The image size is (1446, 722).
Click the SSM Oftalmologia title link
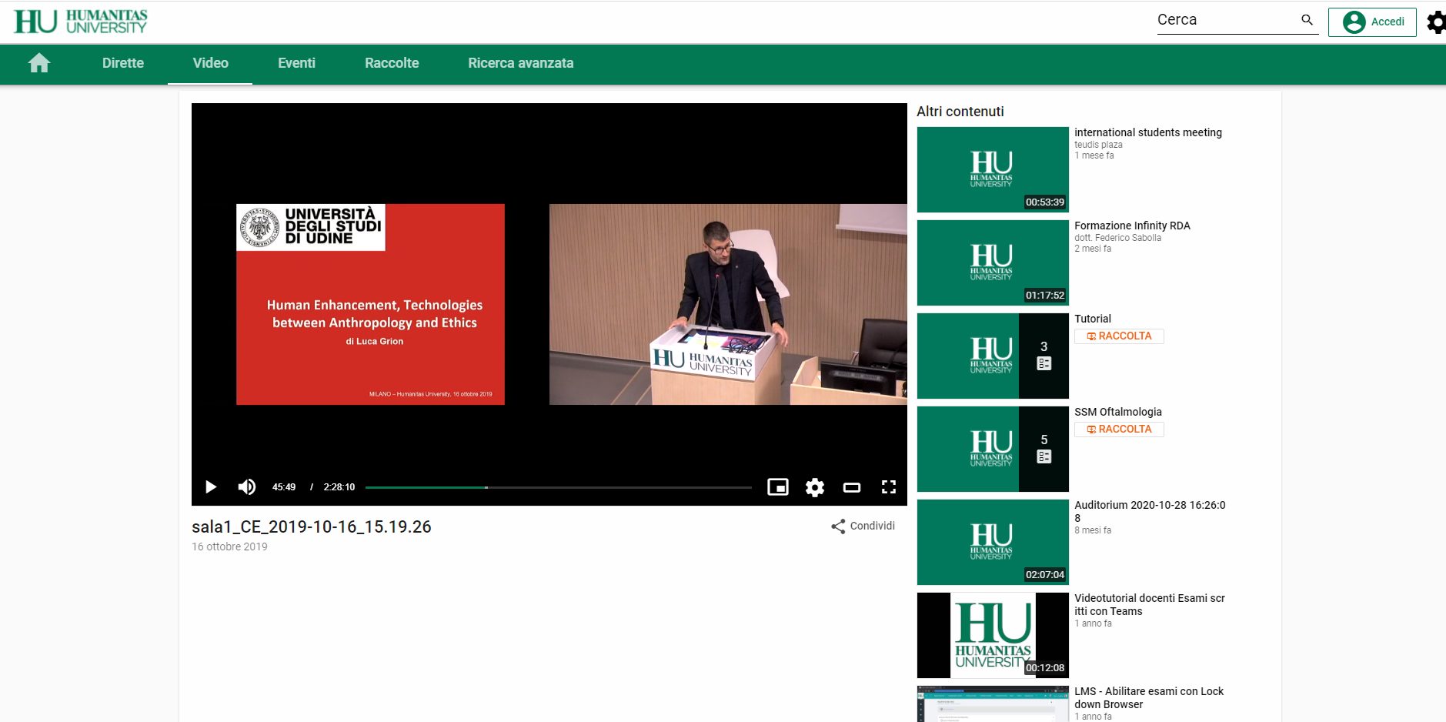point(1118,412)
